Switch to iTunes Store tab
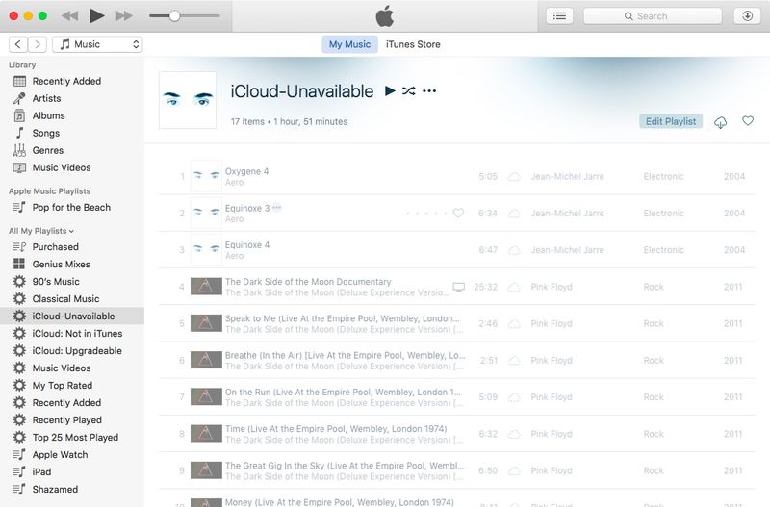Image resolution: width=770 pixels, height=507 pixels. tap(413, 44)
